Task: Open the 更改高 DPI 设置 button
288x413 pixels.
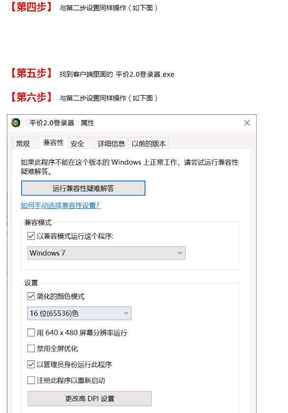Action: [90, 398]
